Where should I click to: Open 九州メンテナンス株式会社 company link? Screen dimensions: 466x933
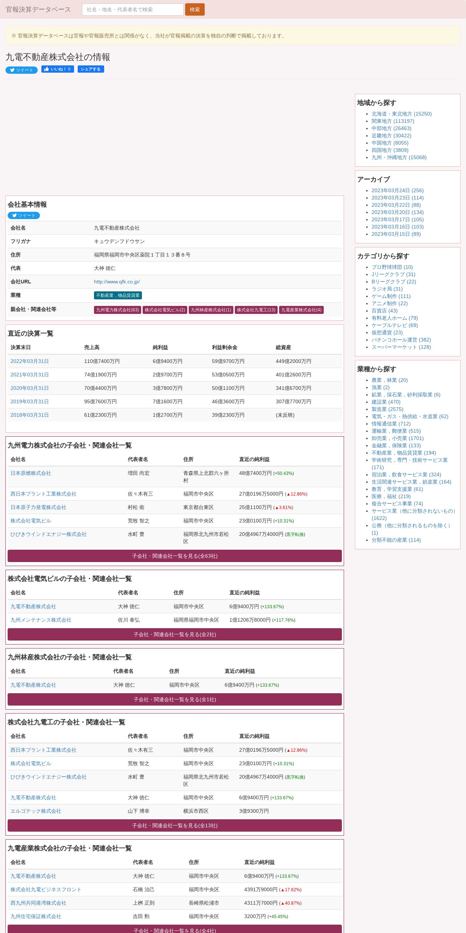[41, 620]
